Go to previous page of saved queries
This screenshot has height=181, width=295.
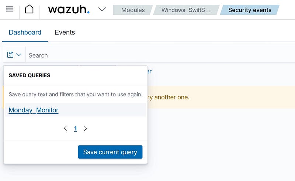pos(66,129)
